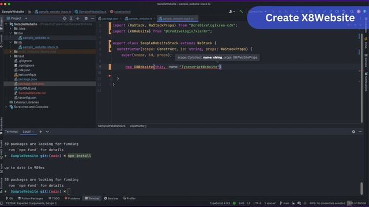Switch to package.json editor tab

click(x=110, y=18)
